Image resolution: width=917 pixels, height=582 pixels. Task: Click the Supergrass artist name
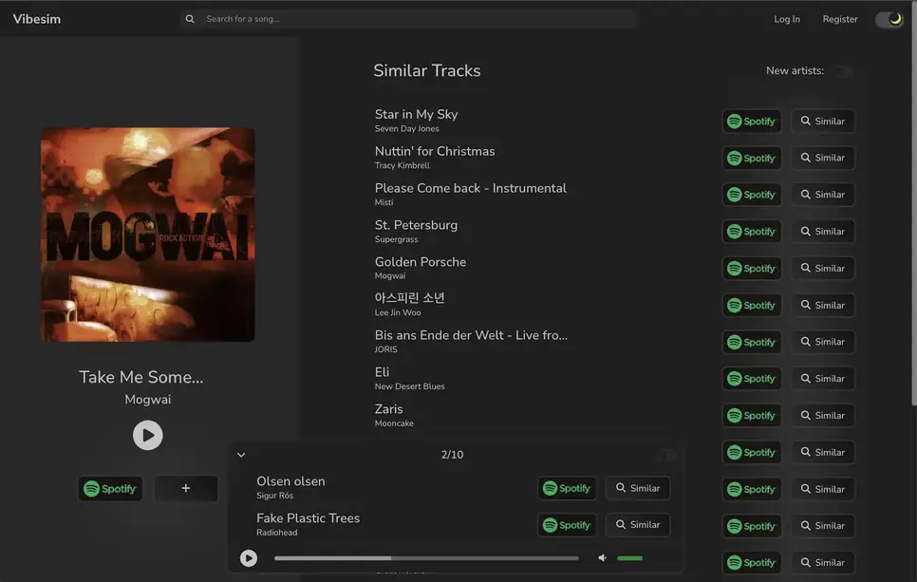[x=396, y=239]
